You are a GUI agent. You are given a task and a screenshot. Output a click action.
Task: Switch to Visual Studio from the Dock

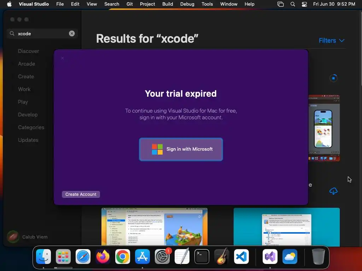(x=270, y=257)
